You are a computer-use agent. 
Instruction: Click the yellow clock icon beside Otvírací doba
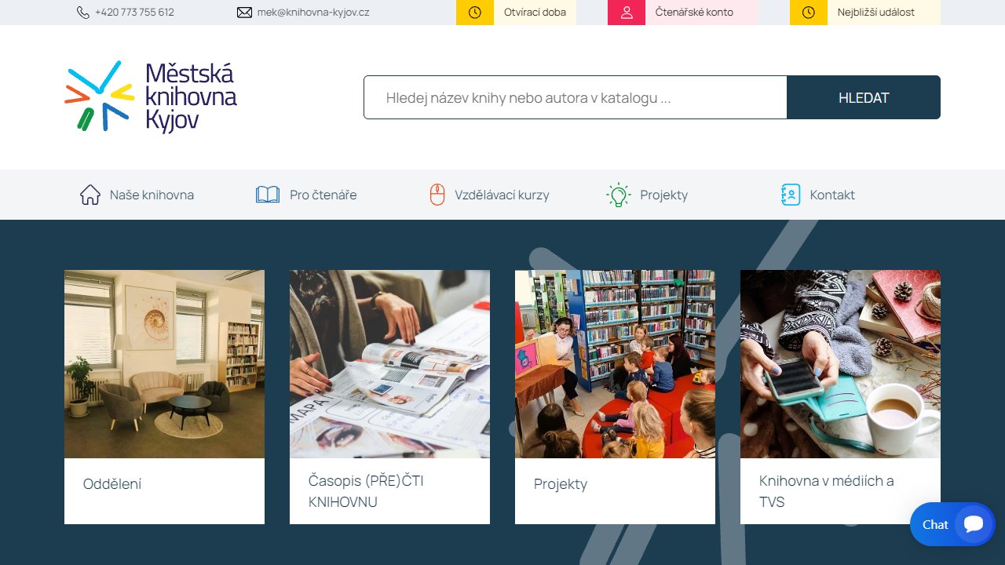[475, 13]
